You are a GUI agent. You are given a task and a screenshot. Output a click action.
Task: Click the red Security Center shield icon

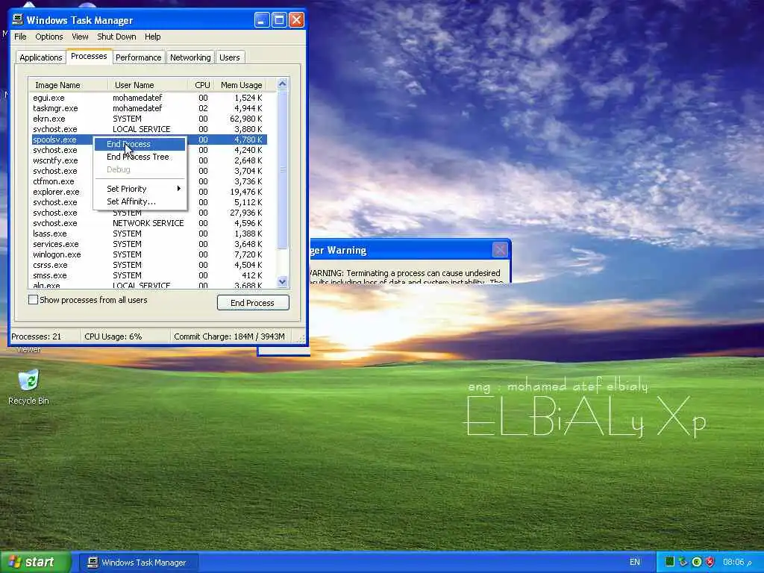[x=710, y=562]
